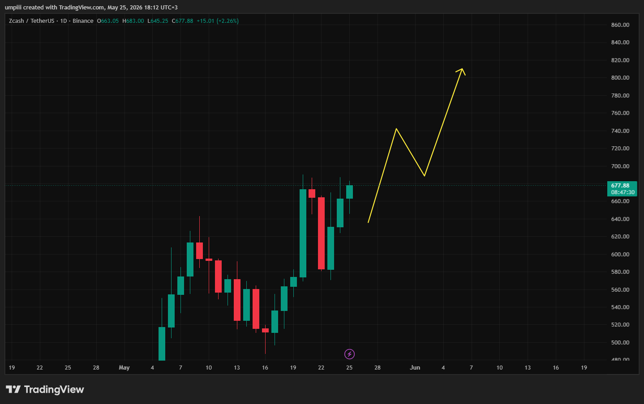
Task: Click the 760.00 price axis label
Action: click(620, 113)
